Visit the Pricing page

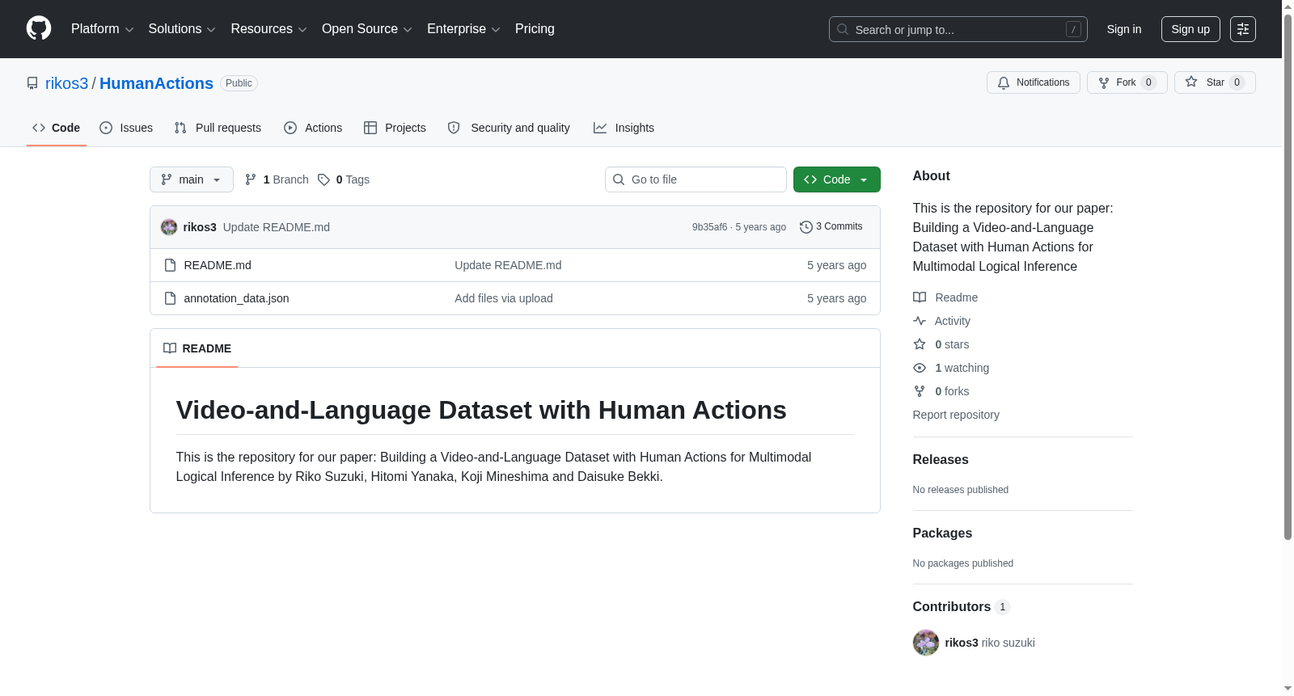pyautogui.click(x=535, y=29)
